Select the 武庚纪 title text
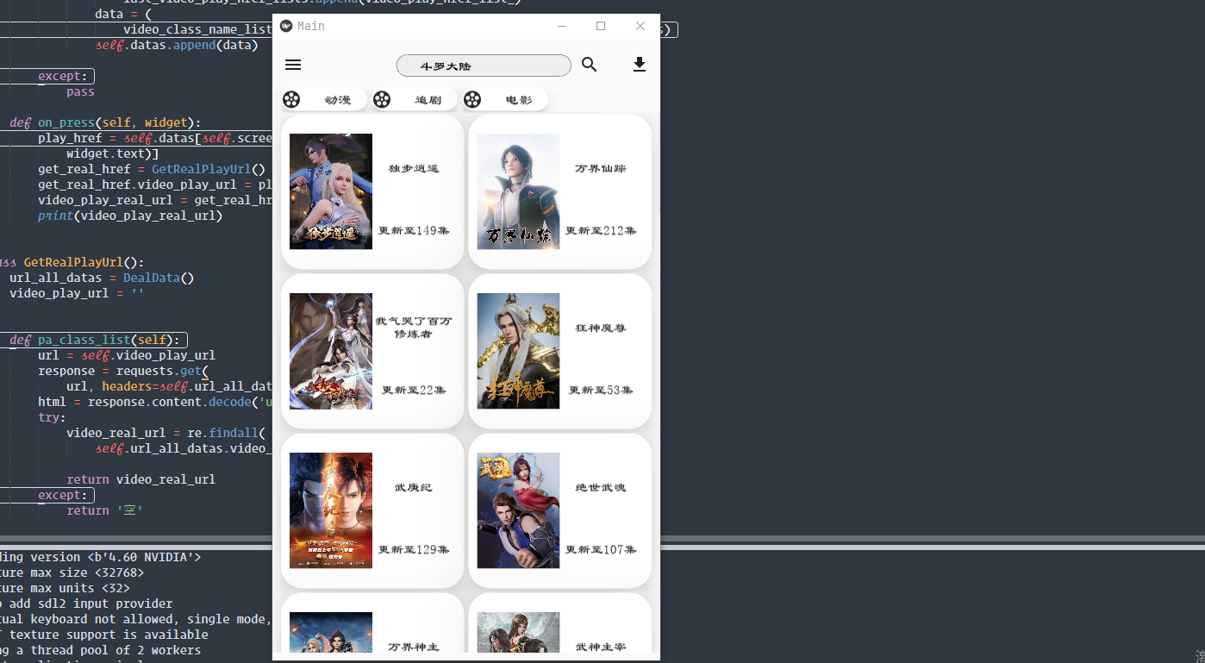 click(x=414, y=488)
